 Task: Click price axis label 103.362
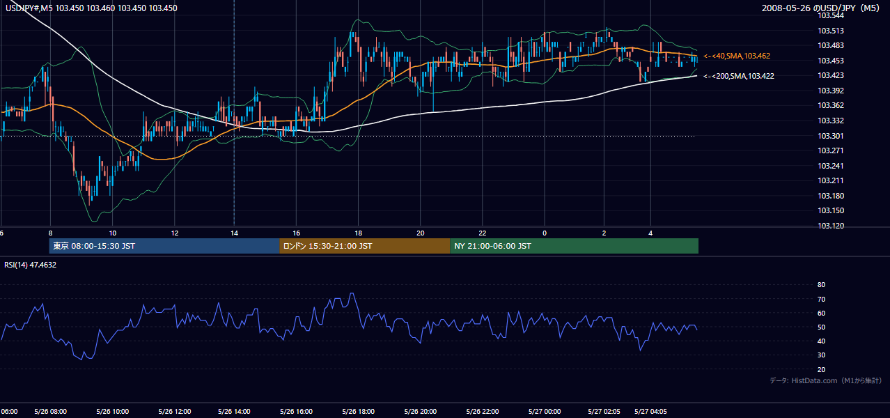pos(831,105)
